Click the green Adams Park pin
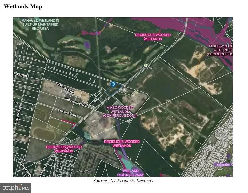This screenshot has height=193, width=248. click(146, 65)
